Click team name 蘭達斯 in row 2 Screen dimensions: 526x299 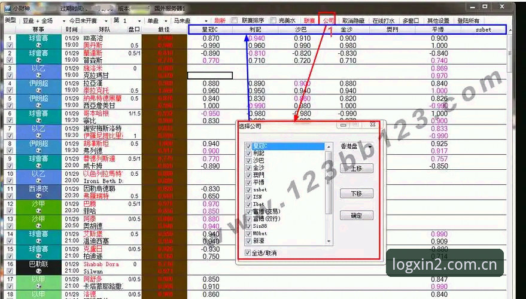point(93,53)
